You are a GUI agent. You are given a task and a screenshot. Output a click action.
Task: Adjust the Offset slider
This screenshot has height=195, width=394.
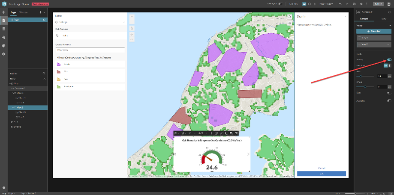pyautogui.click(x=365, y=87)
